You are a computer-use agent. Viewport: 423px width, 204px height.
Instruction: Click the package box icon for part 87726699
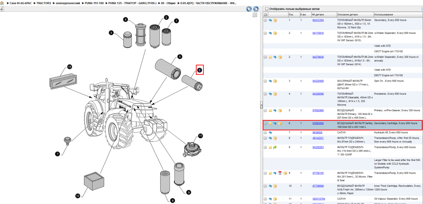tap(275, 186)
